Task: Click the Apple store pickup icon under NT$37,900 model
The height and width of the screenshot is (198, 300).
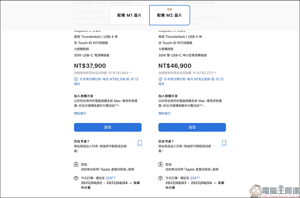Action: pyautogui.click(x=76, y=164)
